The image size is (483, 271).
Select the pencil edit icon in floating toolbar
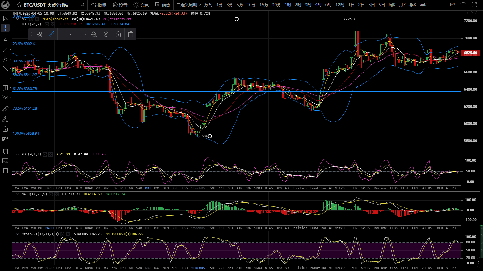click(51, 34)
